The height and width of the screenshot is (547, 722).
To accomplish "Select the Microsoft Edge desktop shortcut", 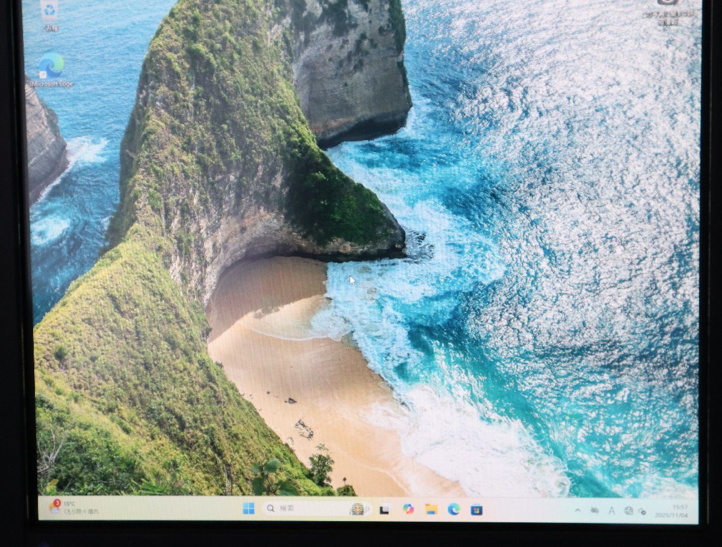I will tap(52, 70).
